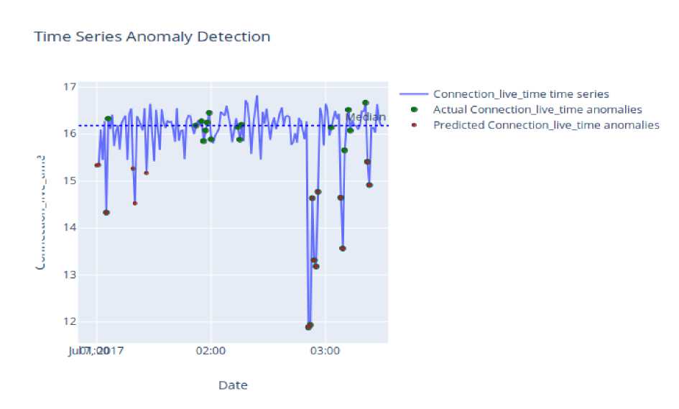Screen dimensions: 679x409
Task: Select the first red anomaly marker at 15.3
Action: tap(98, 165)
